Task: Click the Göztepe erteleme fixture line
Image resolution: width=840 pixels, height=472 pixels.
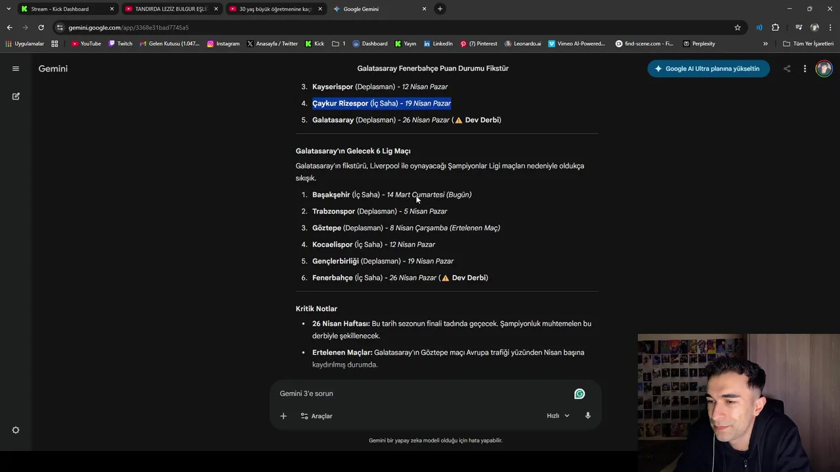Action: pyautogui.click(x=406, y=227)
